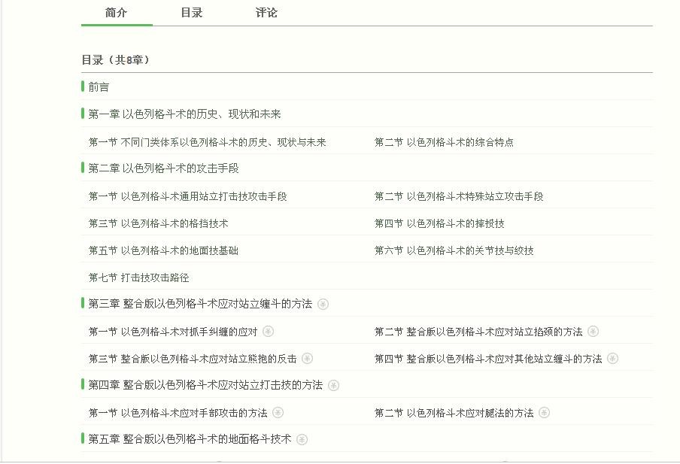Open 第七节 打击技攻击路径
The width and height of the screenshot is (680, 464).
click(138, 277)
